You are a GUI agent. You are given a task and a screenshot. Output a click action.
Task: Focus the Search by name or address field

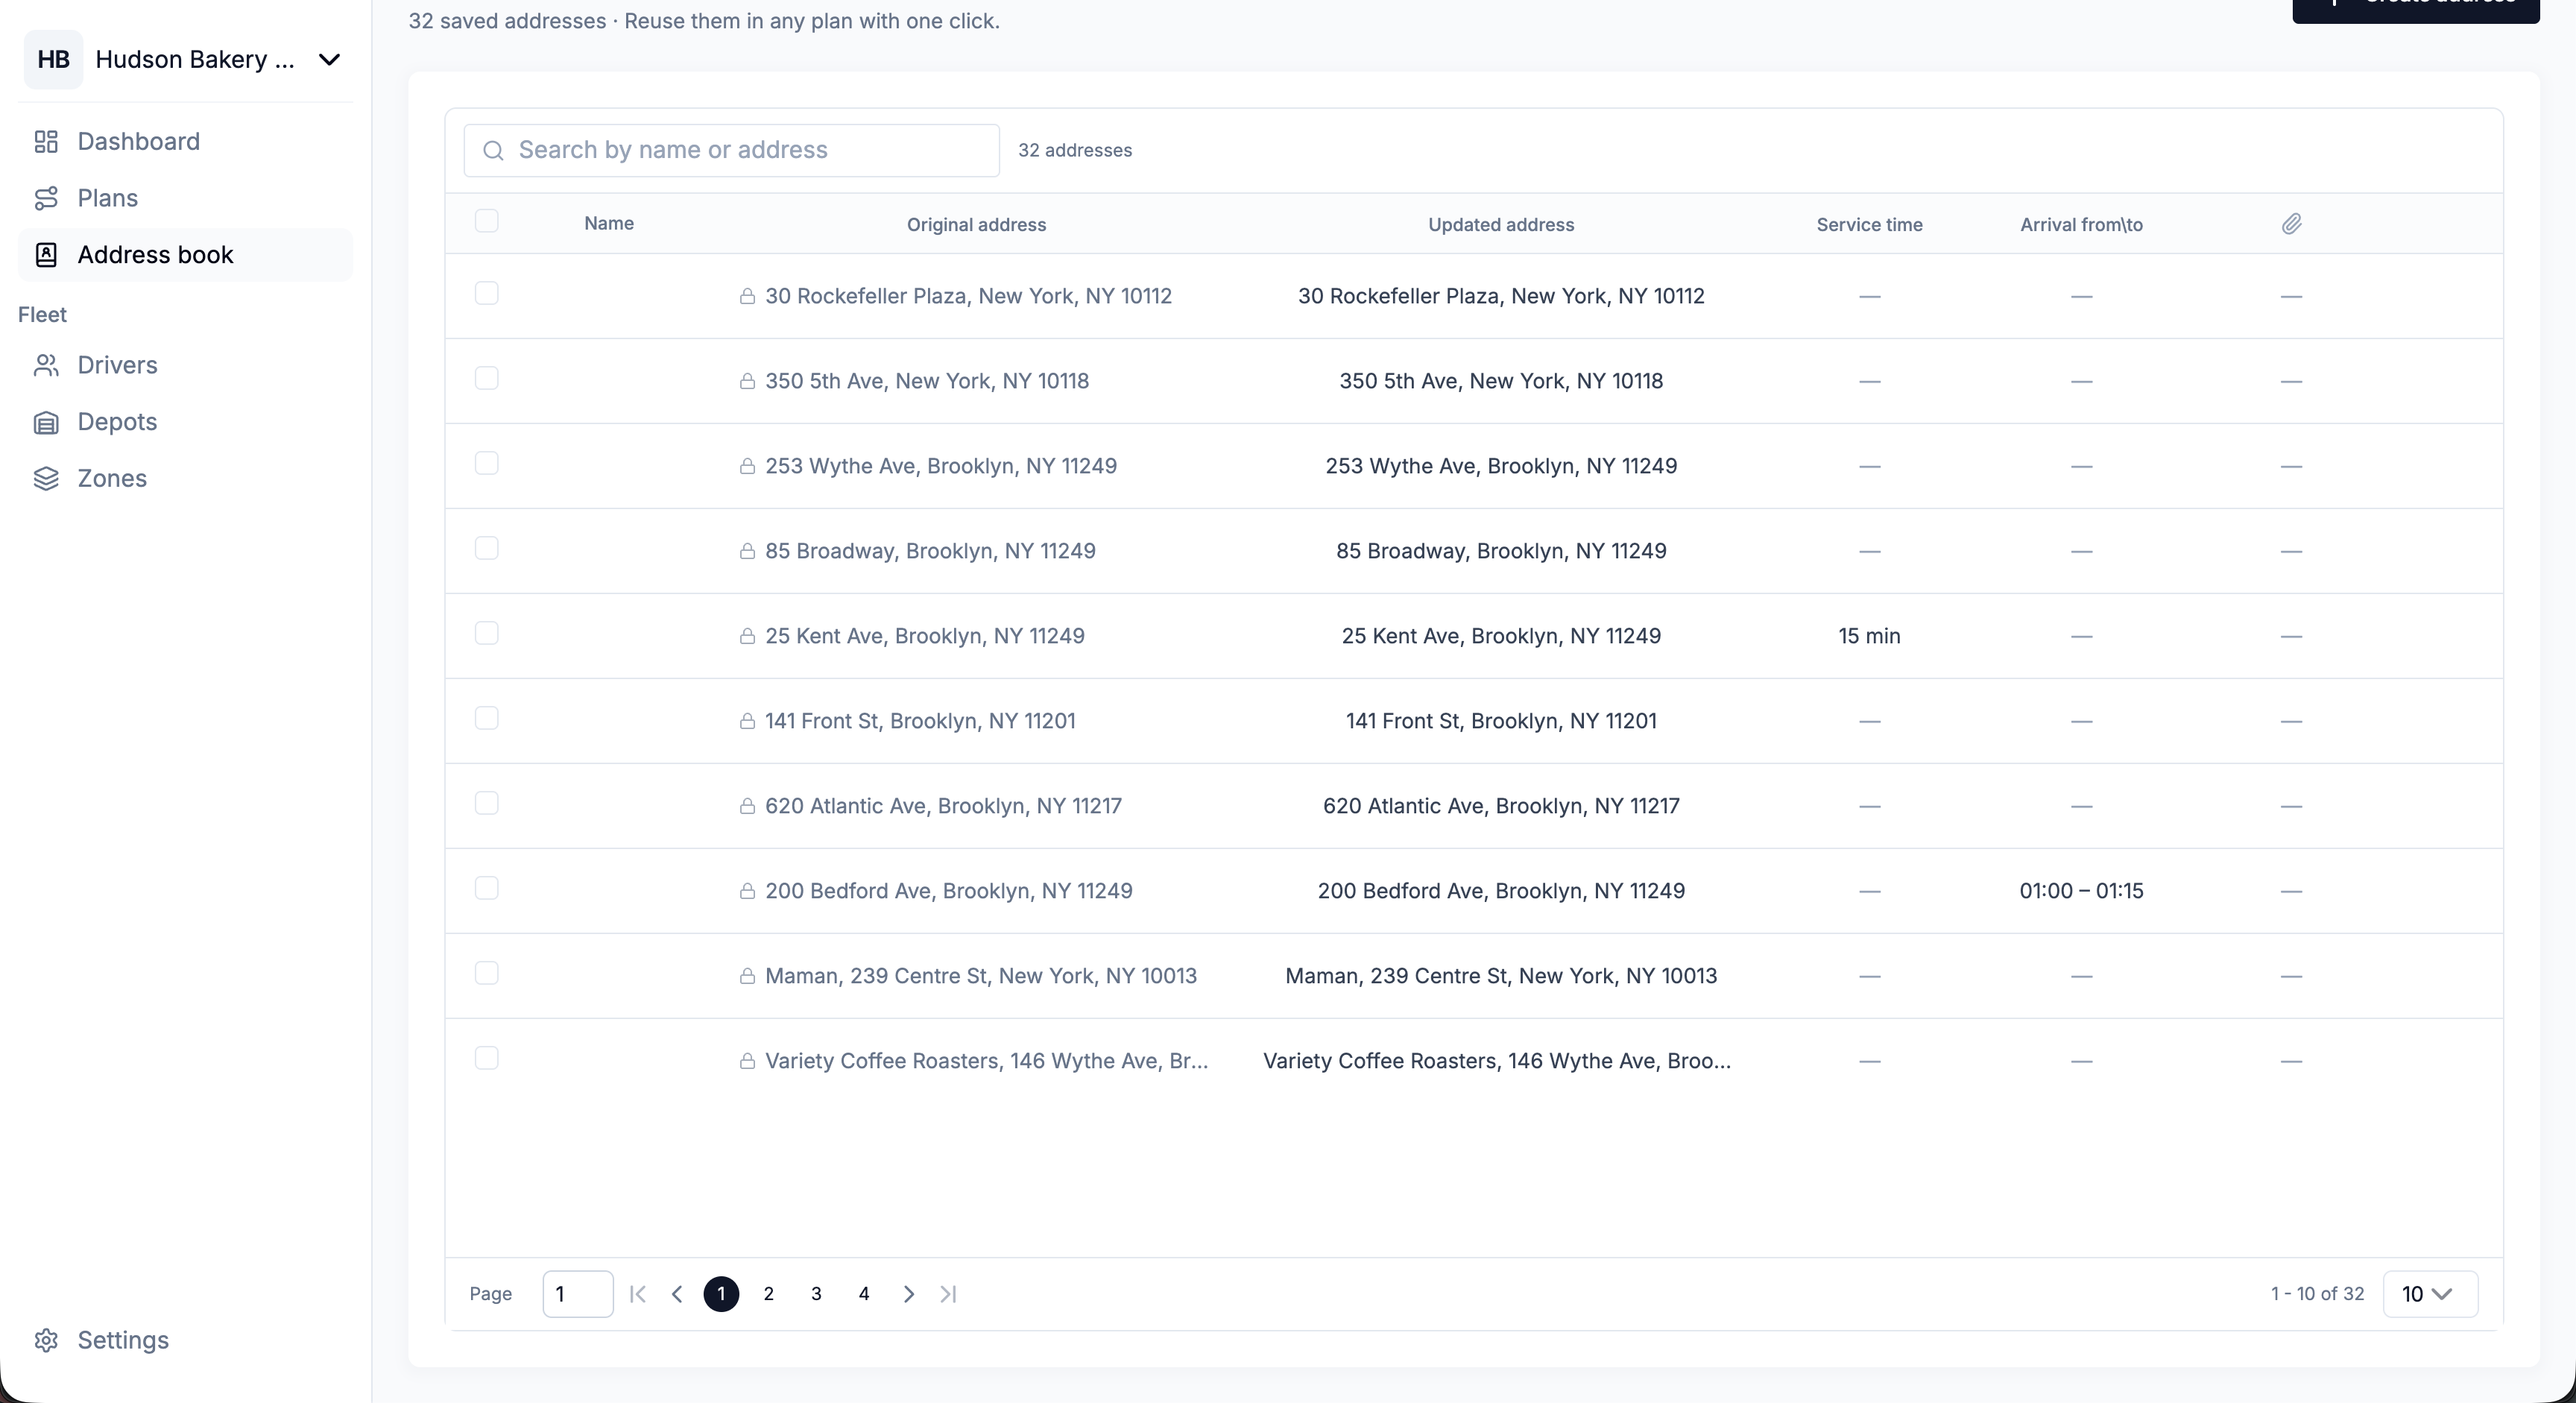click(731, 150)
